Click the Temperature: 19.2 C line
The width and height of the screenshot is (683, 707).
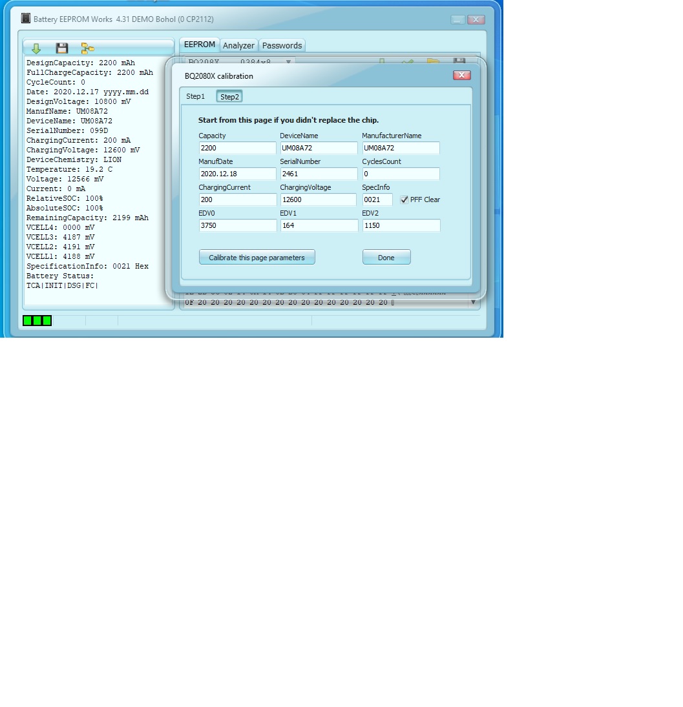click(x=70, y=170)
